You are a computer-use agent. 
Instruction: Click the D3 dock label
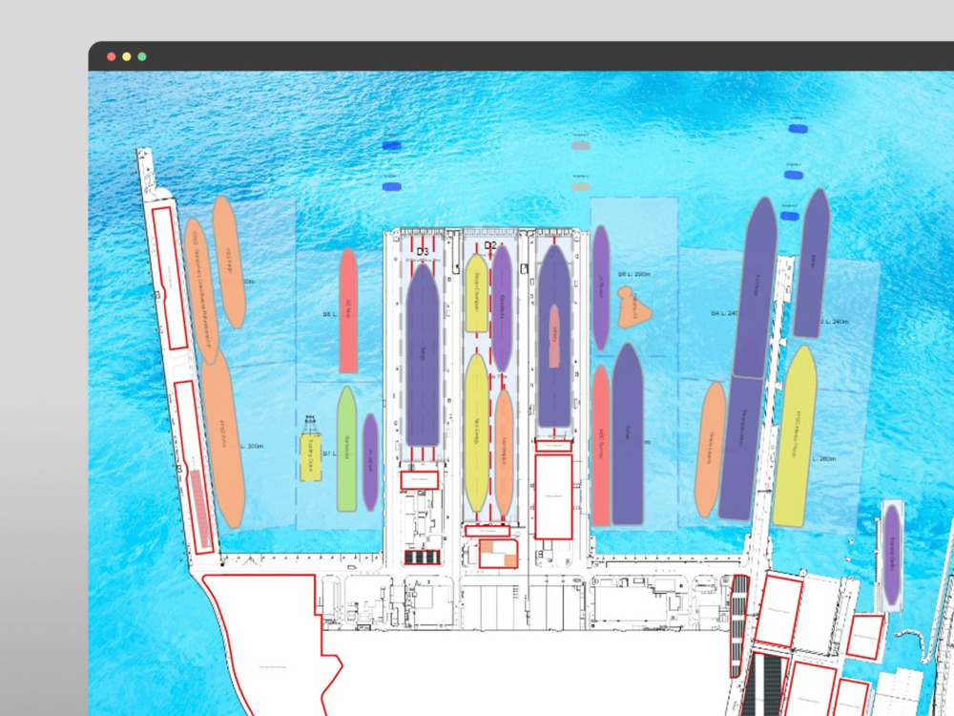coord(423,251)
